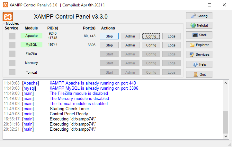Screen dimensions: 232x147
Task: Stop the Apache module
Action: pyautogui.click(x=109, y=36)
